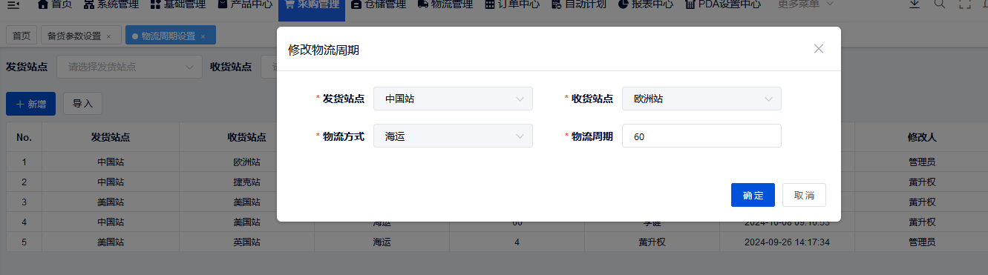The image size is (988, 275).
Task: Click 中国站 in table row 2
Action: tap(111, 182)
